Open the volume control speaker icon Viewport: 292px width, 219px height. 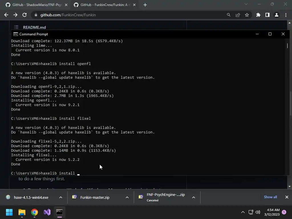tap(258, 212)
